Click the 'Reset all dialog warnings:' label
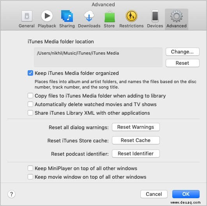The image size is (207, 206). [79, 127]
